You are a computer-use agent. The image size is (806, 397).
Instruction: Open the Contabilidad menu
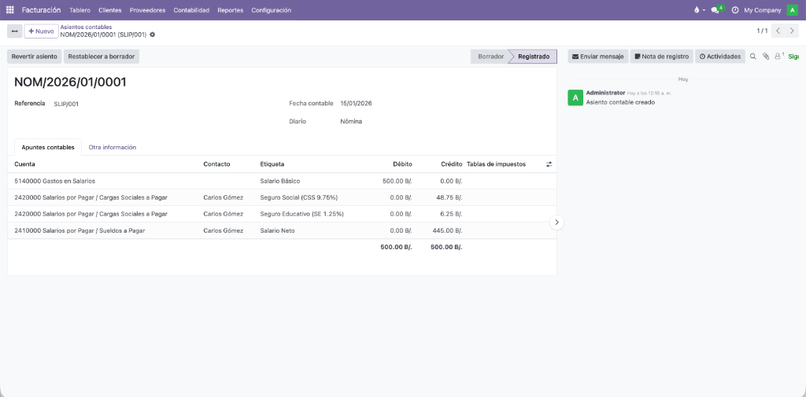click(191, 10)
